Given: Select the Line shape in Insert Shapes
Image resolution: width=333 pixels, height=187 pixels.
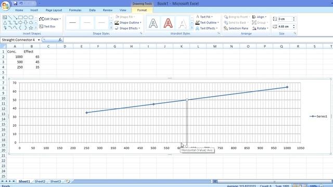Looking at the screenshot, I should pos(10,17).
